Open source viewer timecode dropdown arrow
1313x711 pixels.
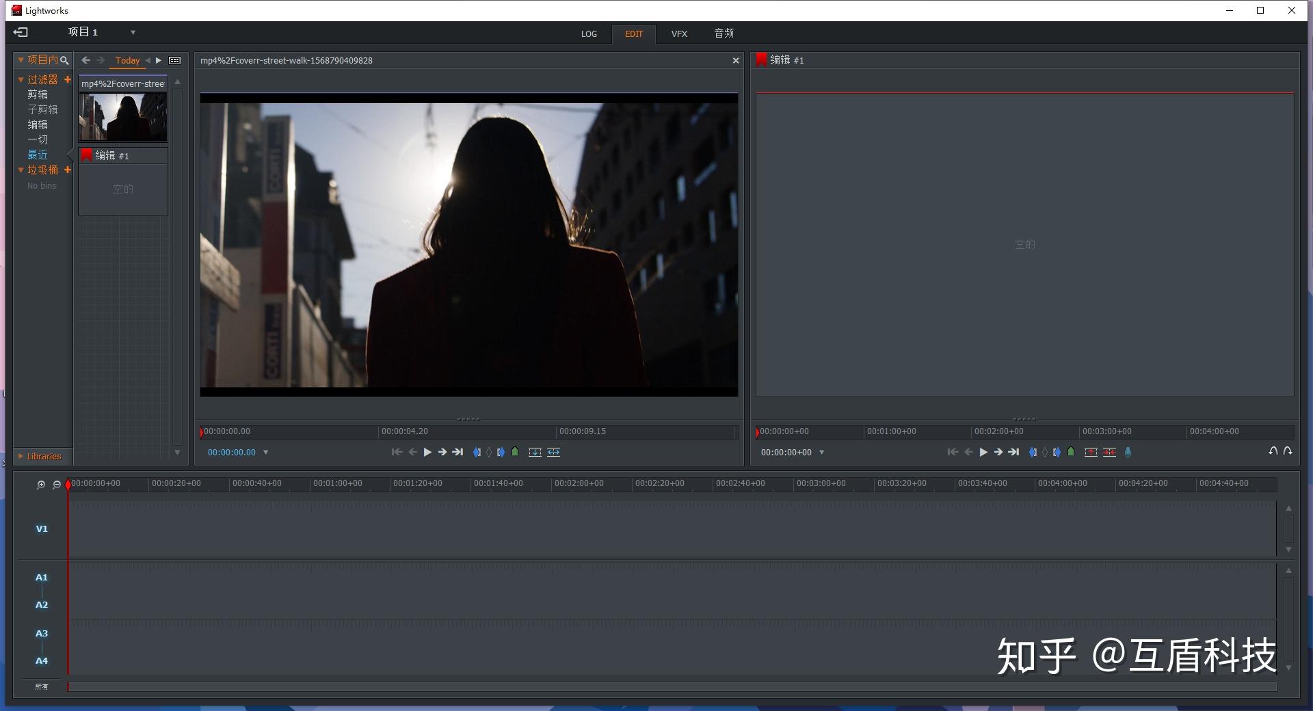click(266, 452)
